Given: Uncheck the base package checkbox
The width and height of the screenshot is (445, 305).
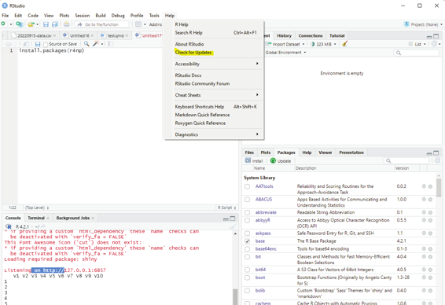Looking at the screenshot, I should point(247,241).
